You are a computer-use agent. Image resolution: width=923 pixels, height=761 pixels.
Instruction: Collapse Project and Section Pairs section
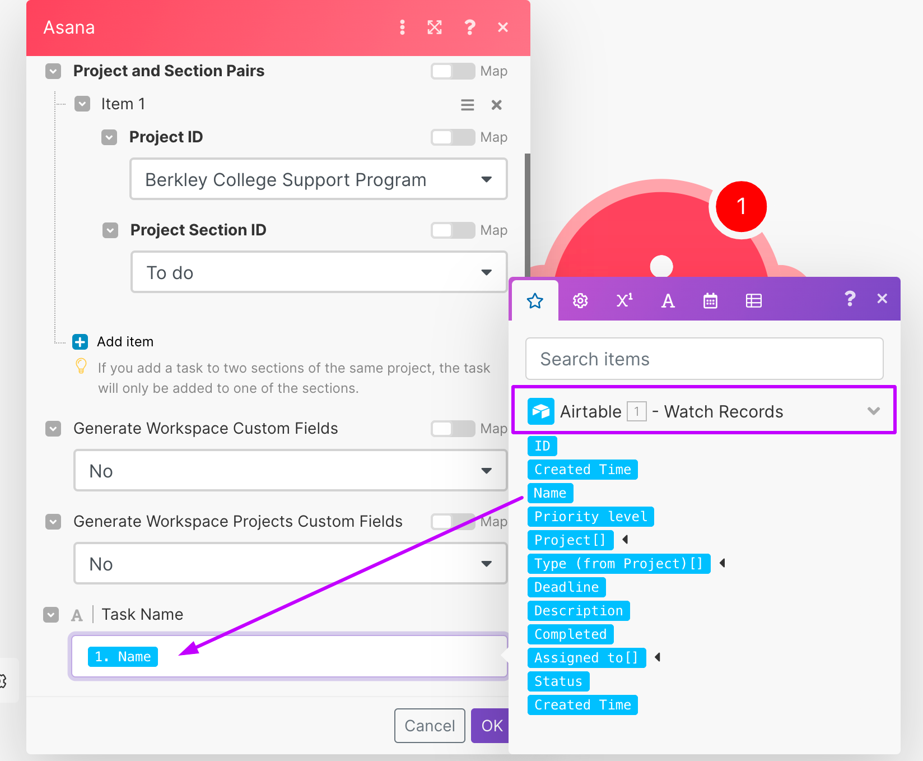(53, 71)
